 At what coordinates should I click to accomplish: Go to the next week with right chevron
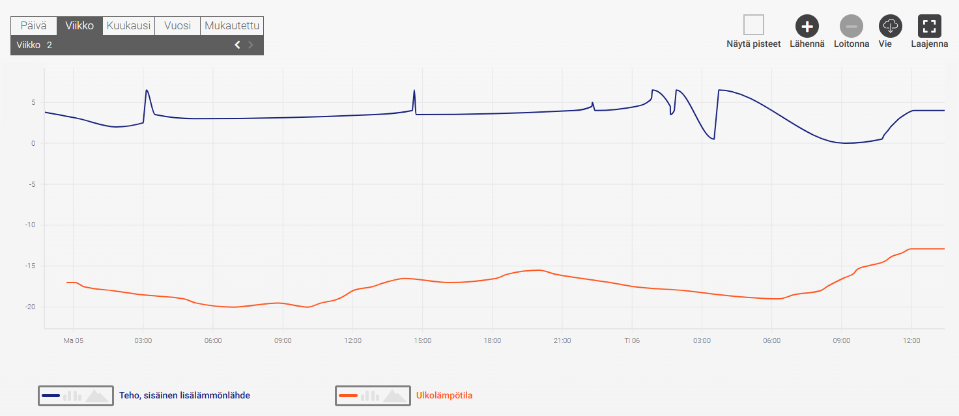click(x=251, y=45)
